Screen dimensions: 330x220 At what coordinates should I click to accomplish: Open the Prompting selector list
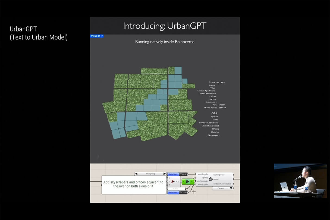[x=150, y=174]
